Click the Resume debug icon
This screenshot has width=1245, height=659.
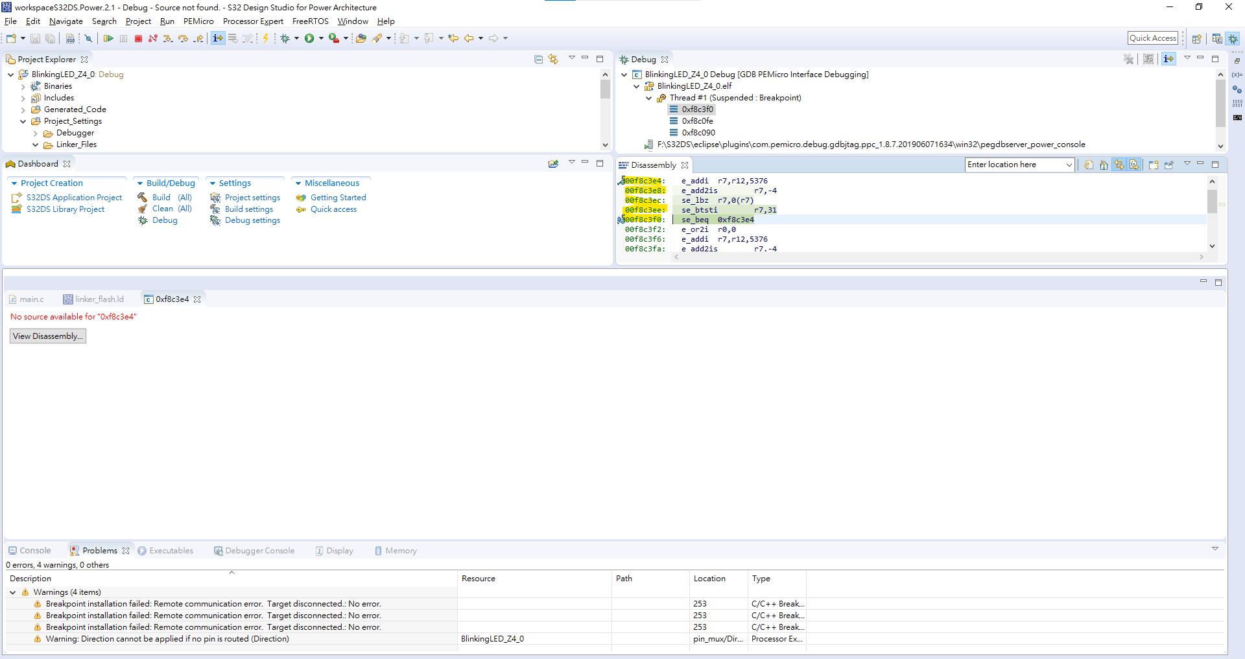(108, 38)
